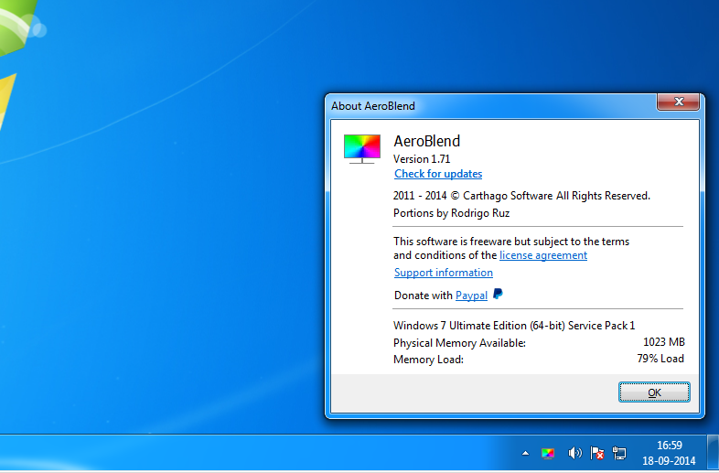The image size is (719, 473).
Task: Click the 'Memory Load:' label
Action: [x=428, y=360]
